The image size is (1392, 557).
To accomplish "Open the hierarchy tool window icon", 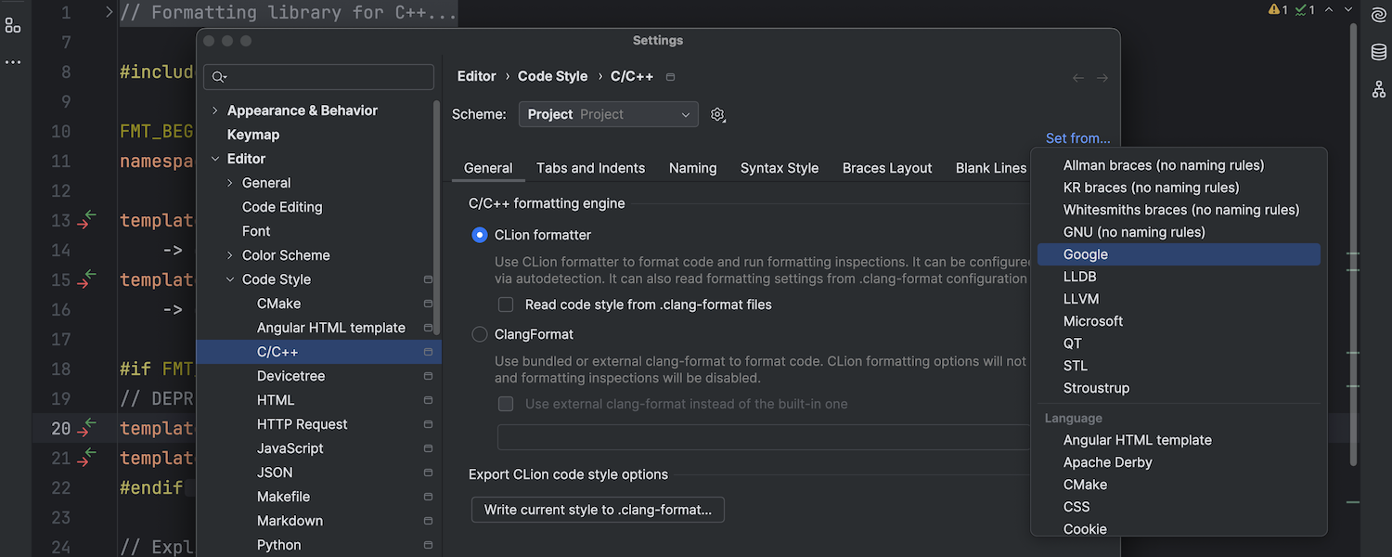I will coord(1379,89).
